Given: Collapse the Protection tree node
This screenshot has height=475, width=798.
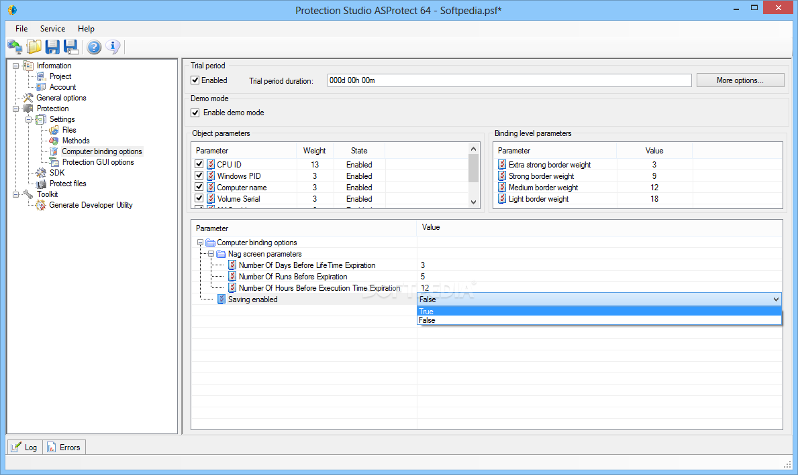Looking at the screenshot, I should click(x=16, y=109).
